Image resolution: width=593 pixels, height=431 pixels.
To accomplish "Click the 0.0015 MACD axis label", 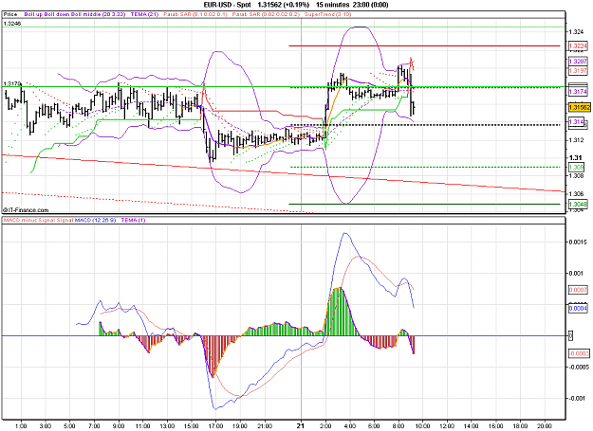I will pos(578,242).
